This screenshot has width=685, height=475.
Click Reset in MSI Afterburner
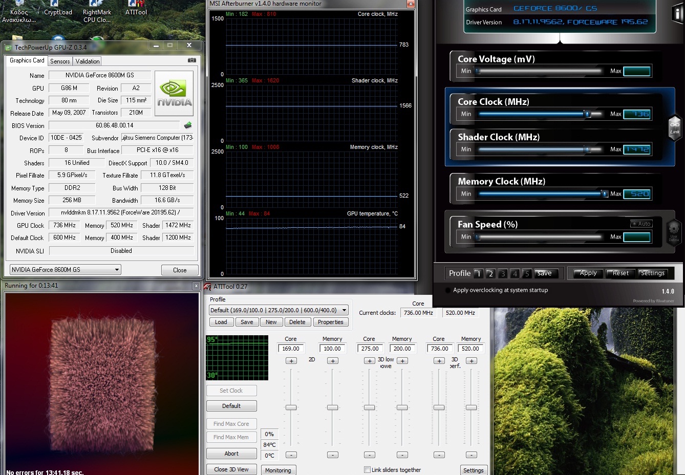620,273
